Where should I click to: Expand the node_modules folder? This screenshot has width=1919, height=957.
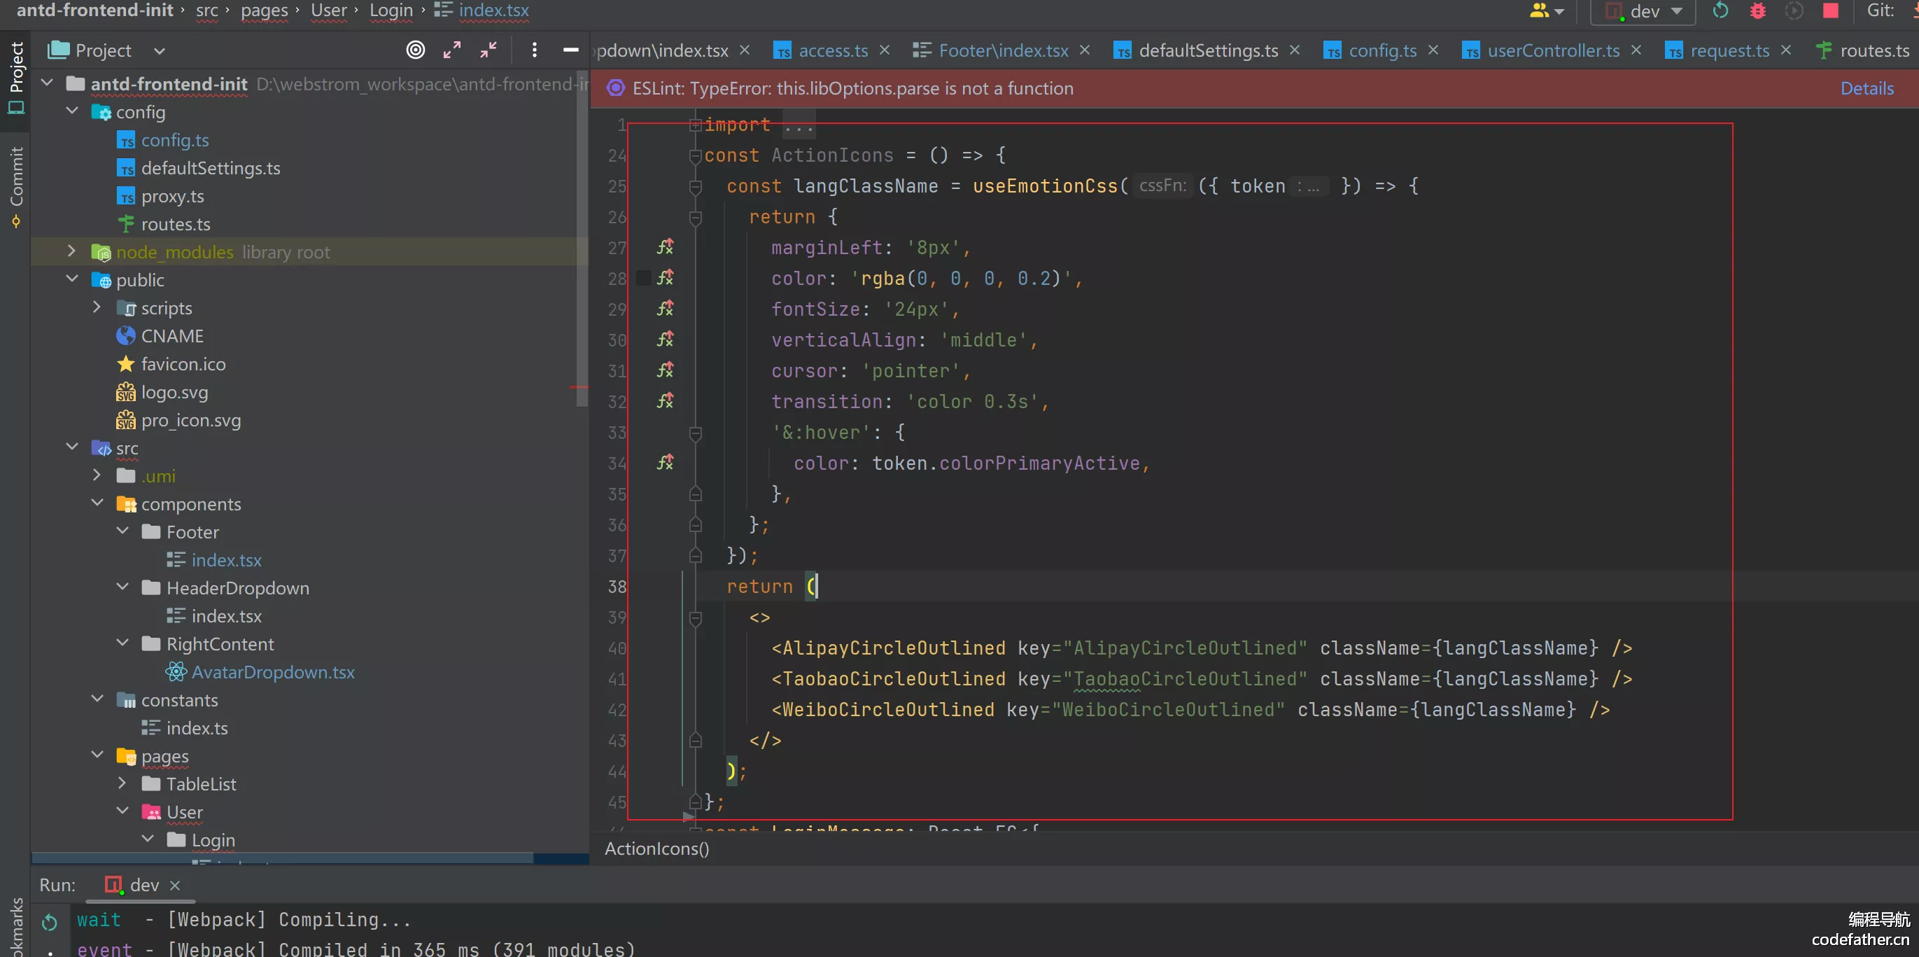click(72, 251)
